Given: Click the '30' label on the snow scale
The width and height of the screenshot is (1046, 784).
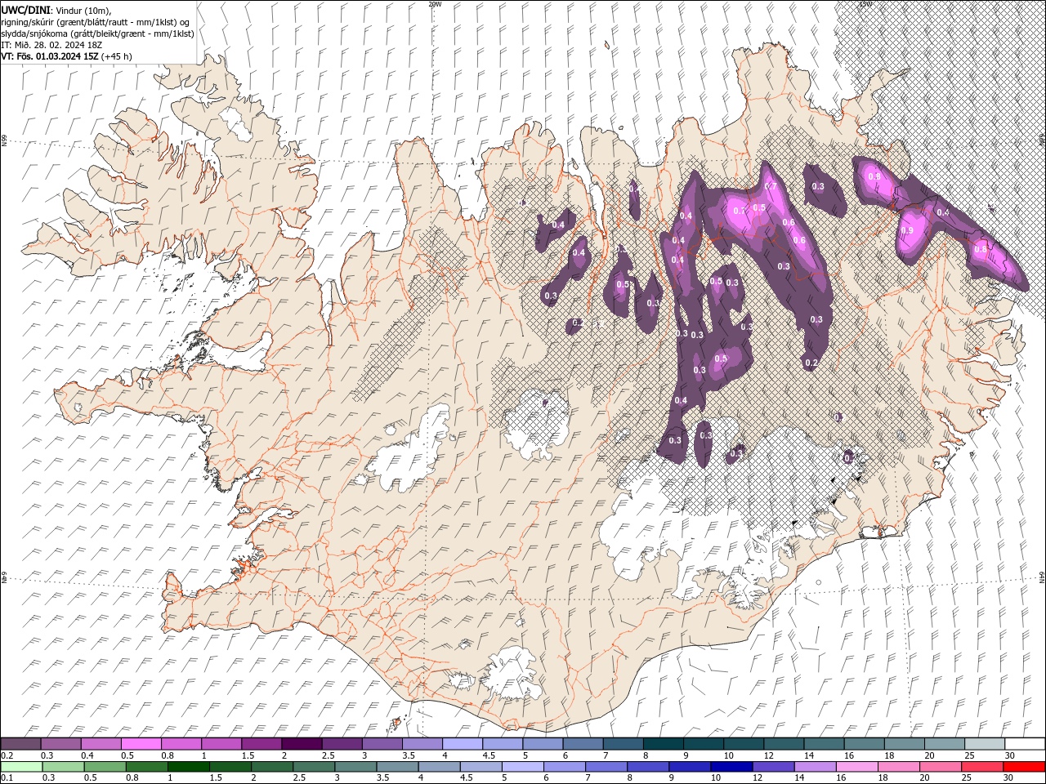Looking at the screenshot, I should (1010, 755).
